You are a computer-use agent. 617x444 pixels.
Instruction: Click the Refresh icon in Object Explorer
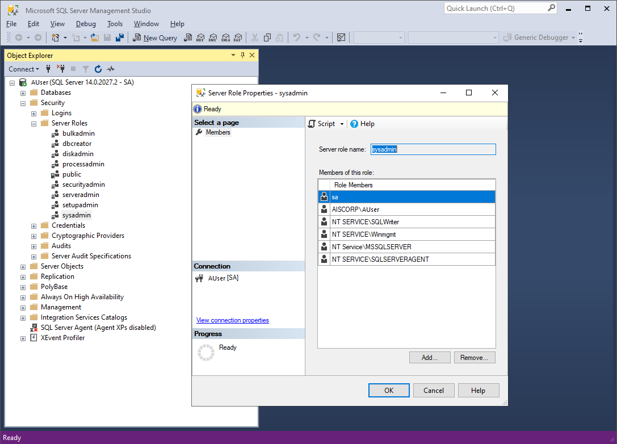pyautogui.click(x=98, y=69)
